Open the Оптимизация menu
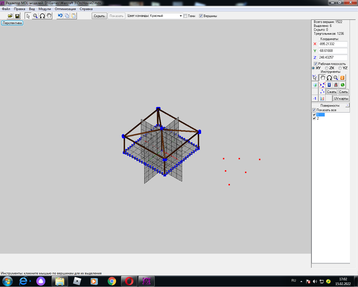The image size is (358, 287). (x=65, y=9)
